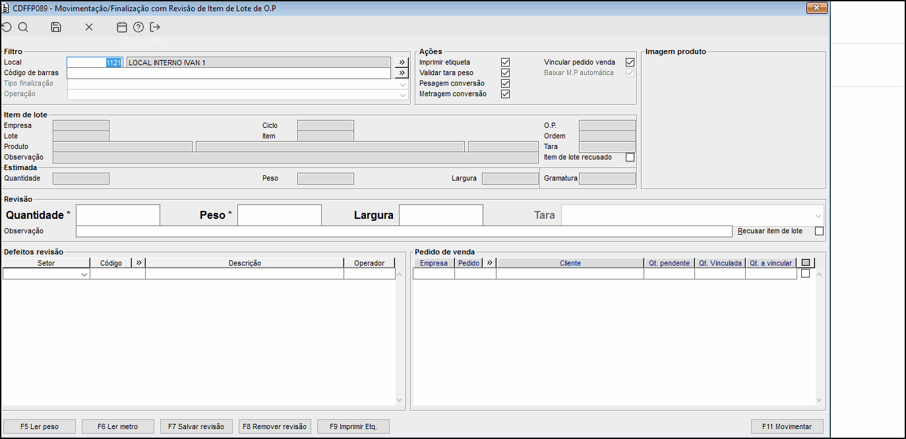Click the Pedido de venda scrollbar up arrow

point(820,274)
